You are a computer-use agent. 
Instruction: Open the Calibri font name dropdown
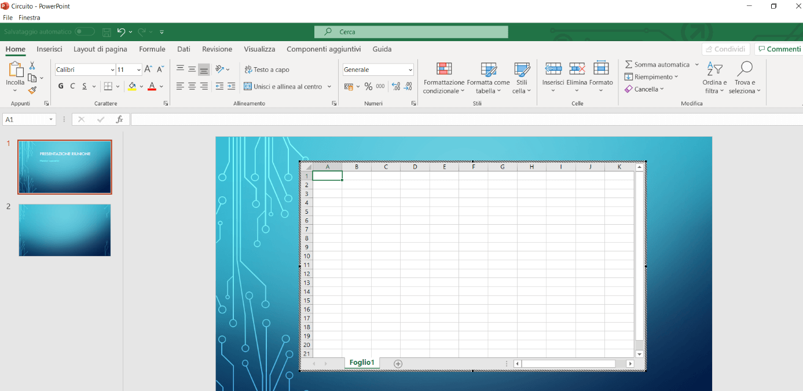(x=112, y=70)
